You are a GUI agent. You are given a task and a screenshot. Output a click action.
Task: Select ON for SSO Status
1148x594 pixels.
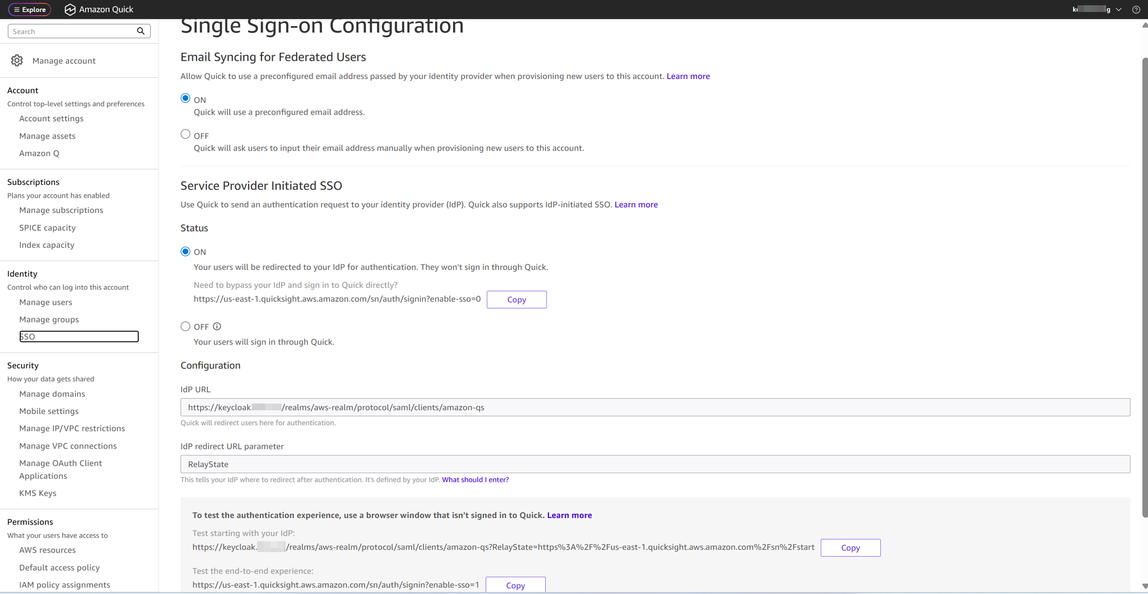click(185, 252)
